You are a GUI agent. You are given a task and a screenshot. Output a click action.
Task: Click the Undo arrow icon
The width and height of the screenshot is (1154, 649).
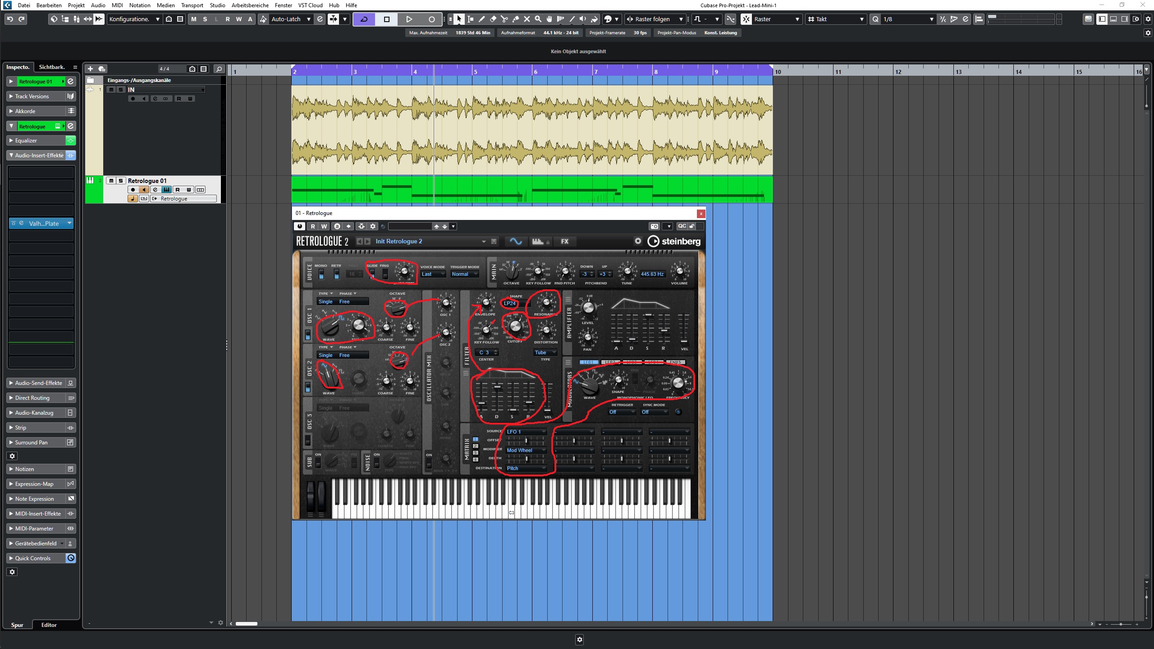(10, 19)
